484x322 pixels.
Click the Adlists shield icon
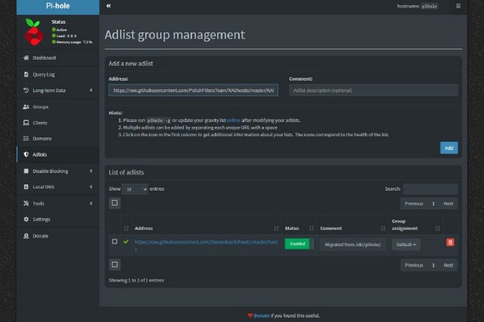pyautogui.click(x=26, y=154)
